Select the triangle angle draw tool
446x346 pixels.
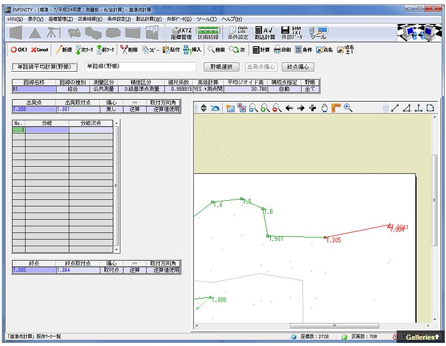tap(407, 108)
